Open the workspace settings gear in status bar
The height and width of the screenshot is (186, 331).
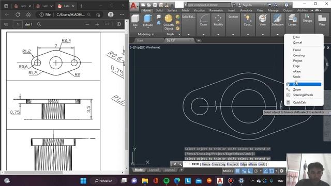pos(282,171)
